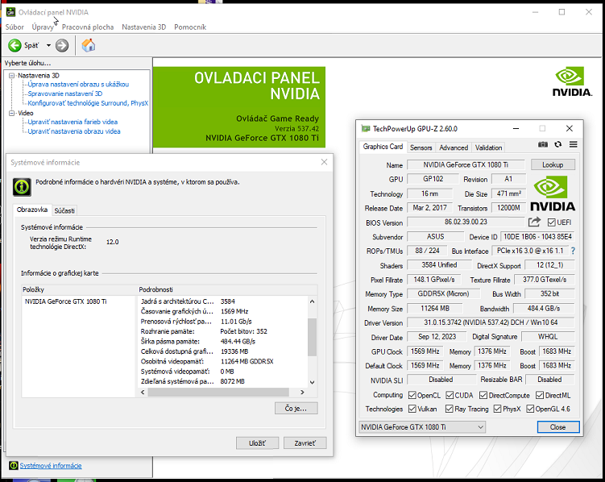Click the NVIDIA logo in control panel
Viewport: 605px width, 482px height.
click(x=572, y=81)
